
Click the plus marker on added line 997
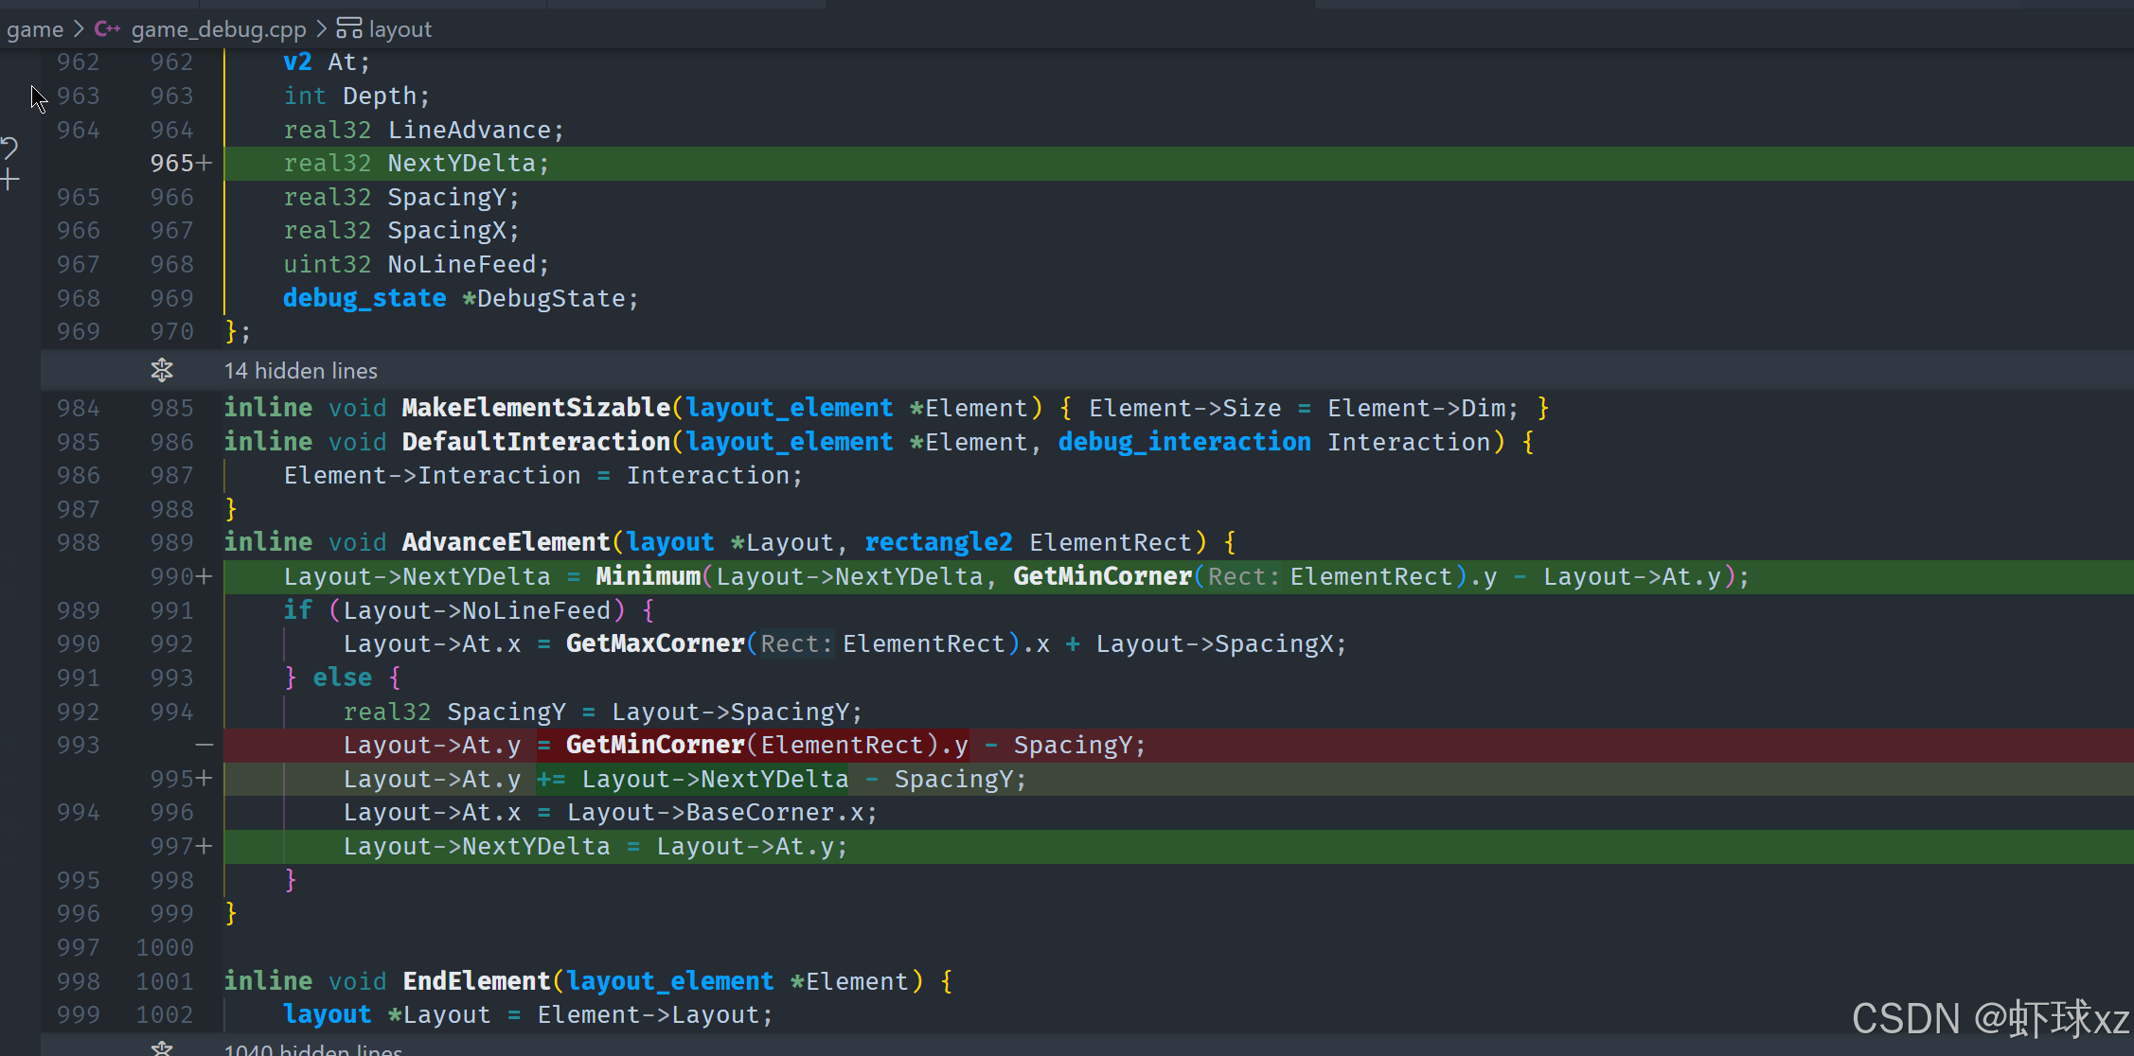205,846
